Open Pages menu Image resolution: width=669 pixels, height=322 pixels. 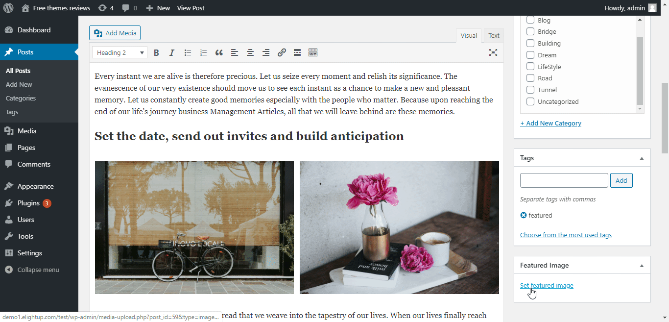[x=39, y=148]
